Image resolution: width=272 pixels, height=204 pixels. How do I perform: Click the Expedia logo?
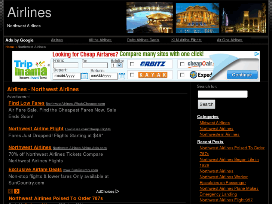201,75
